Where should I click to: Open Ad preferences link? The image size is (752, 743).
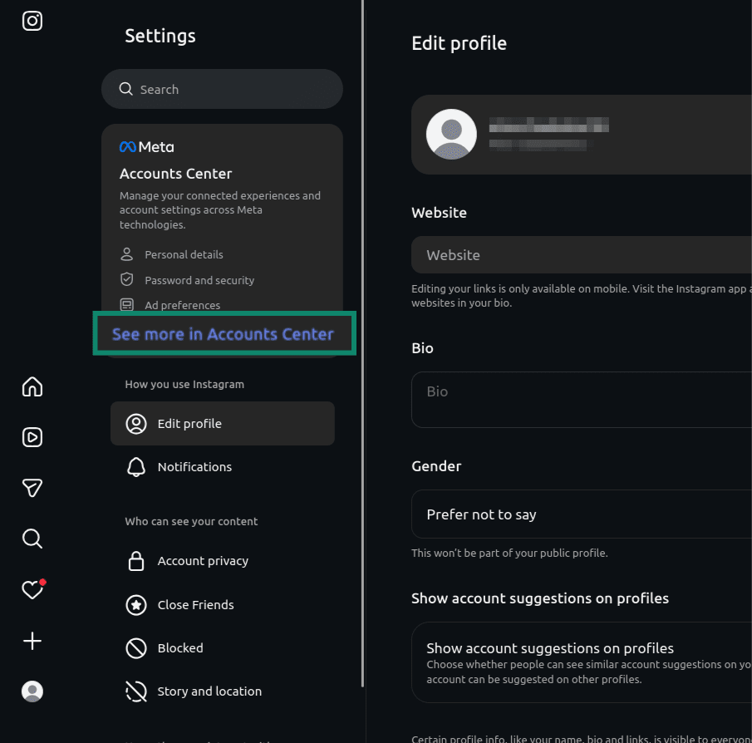[x=182, y=305]
